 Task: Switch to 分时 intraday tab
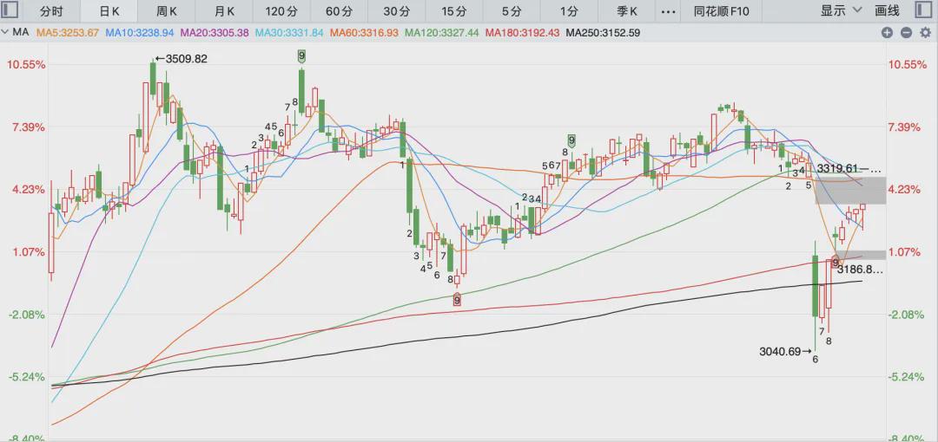[51, 10]
